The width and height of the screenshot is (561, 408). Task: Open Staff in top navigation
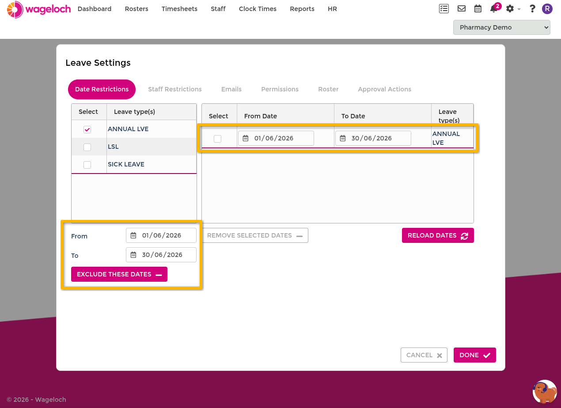click(x=218, y=9)
